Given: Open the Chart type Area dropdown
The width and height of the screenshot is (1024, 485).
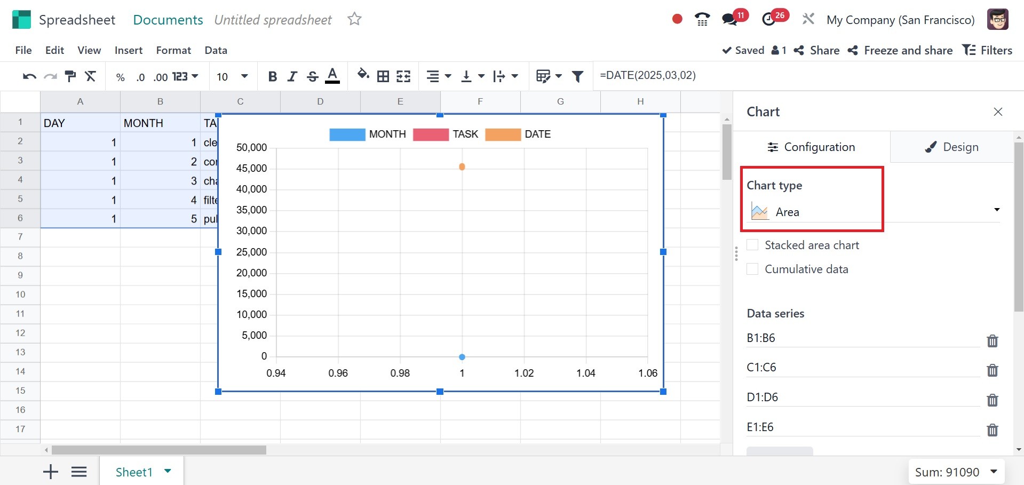Looking at the screenshot, I should 873,212.
